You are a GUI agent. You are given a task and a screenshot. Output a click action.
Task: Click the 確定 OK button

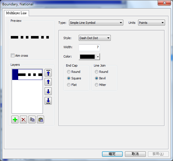112,154
